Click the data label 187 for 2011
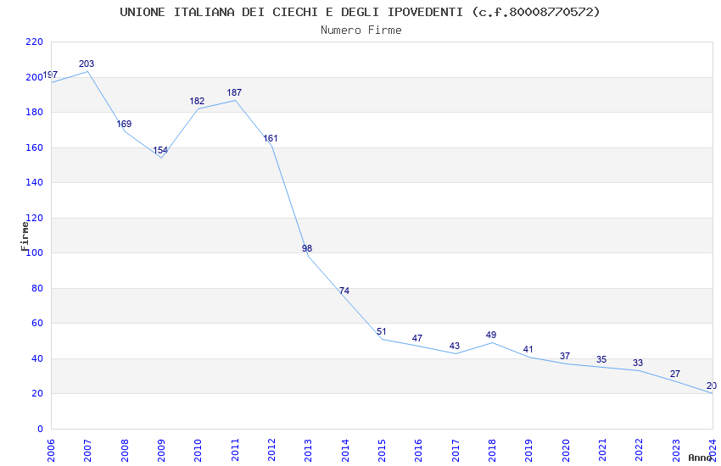 tap(234, 92)
